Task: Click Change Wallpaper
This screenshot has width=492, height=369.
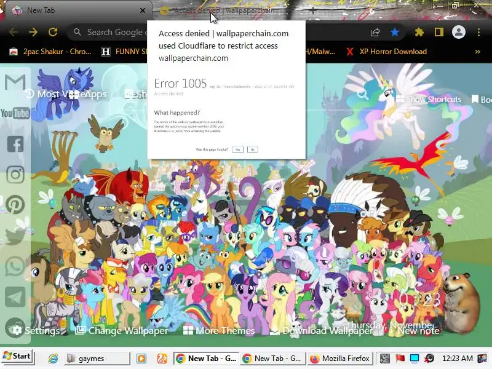Action: 122,330
